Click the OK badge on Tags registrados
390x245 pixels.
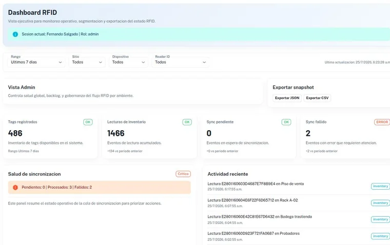tap(88, 122)
